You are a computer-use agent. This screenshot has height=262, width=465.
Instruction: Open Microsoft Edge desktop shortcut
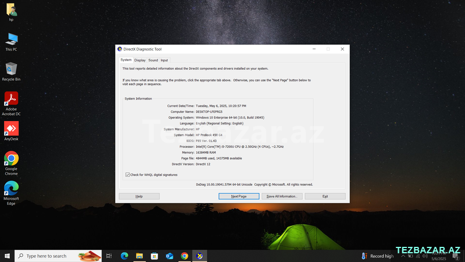(x=11, y=193)
